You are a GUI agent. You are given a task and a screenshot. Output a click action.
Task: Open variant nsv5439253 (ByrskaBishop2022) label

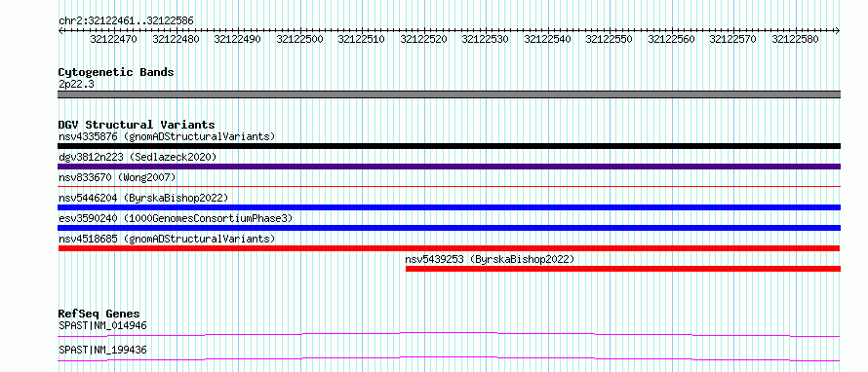point(490,259)
